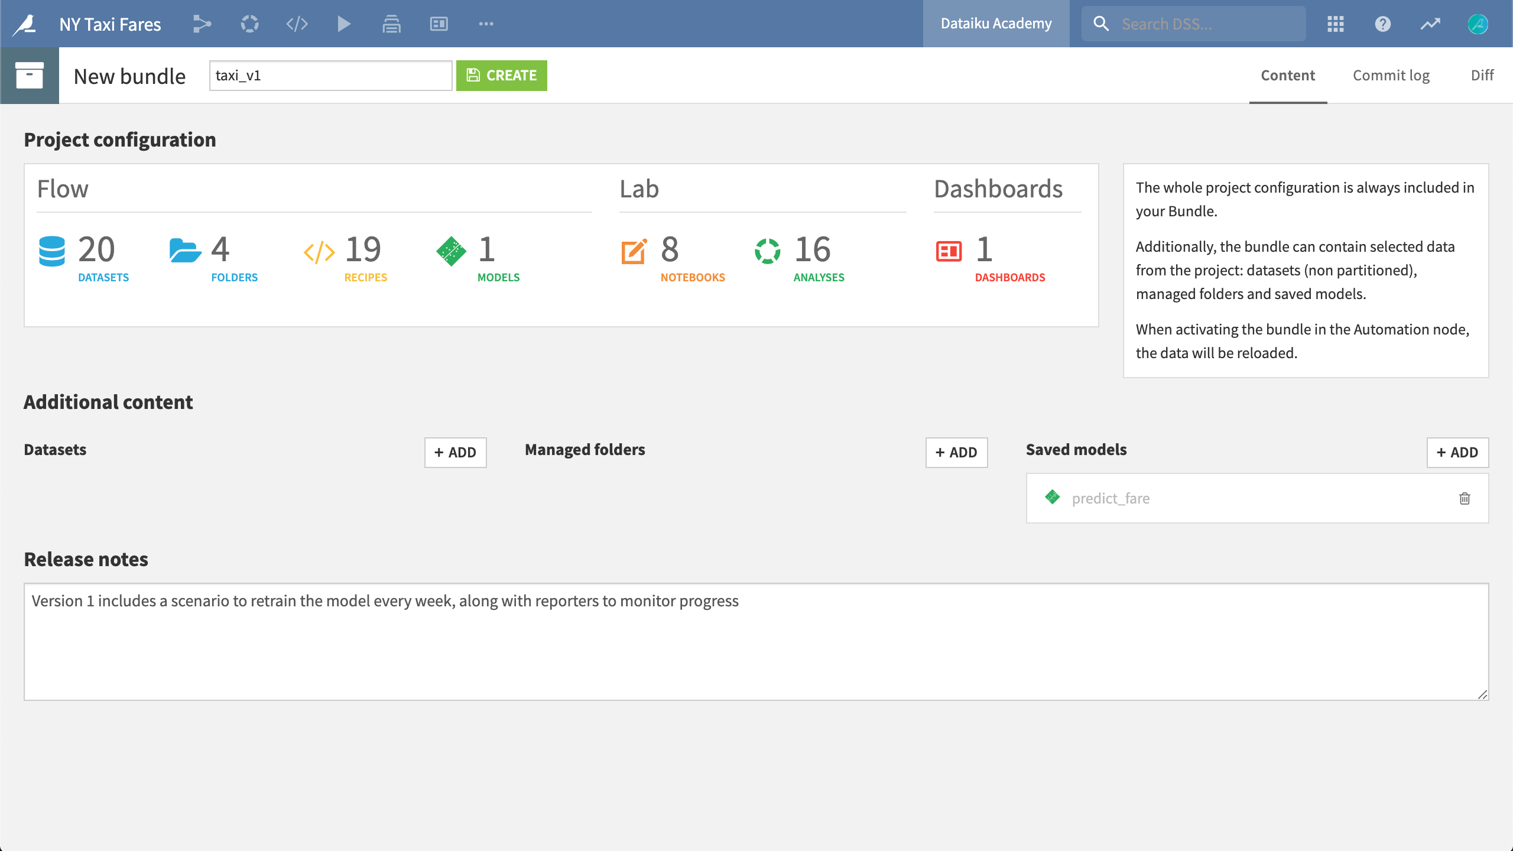Click the bundle name input field
1513x851 pixels.
point(330,76)
